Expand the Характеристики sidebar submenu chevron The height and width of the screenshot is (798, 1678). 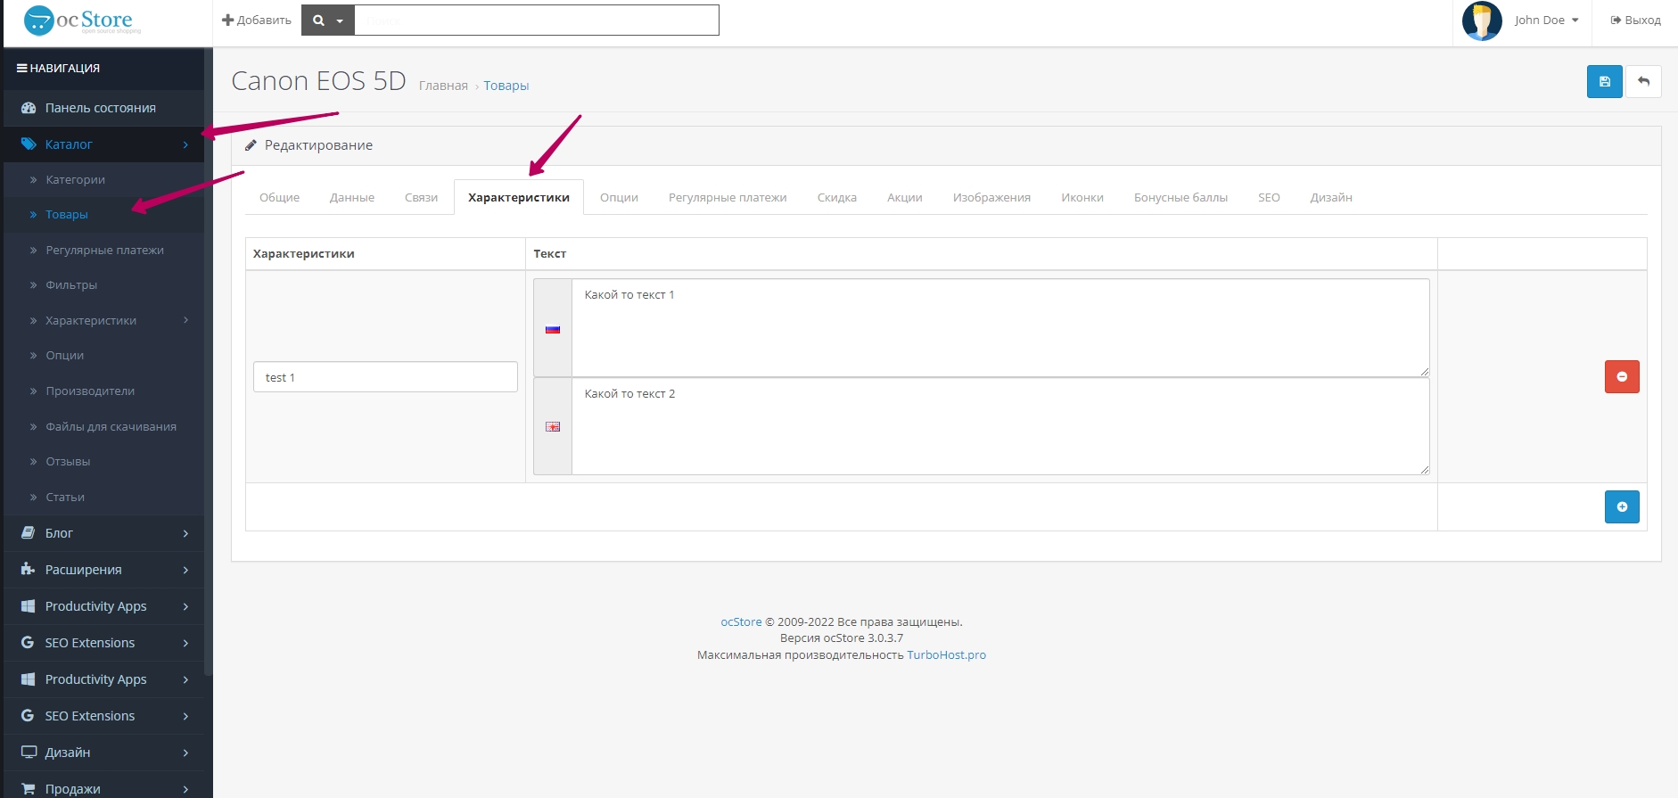coord(185,320)
